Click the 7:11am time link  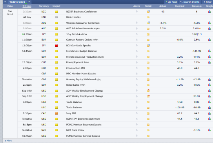point(27,6)
